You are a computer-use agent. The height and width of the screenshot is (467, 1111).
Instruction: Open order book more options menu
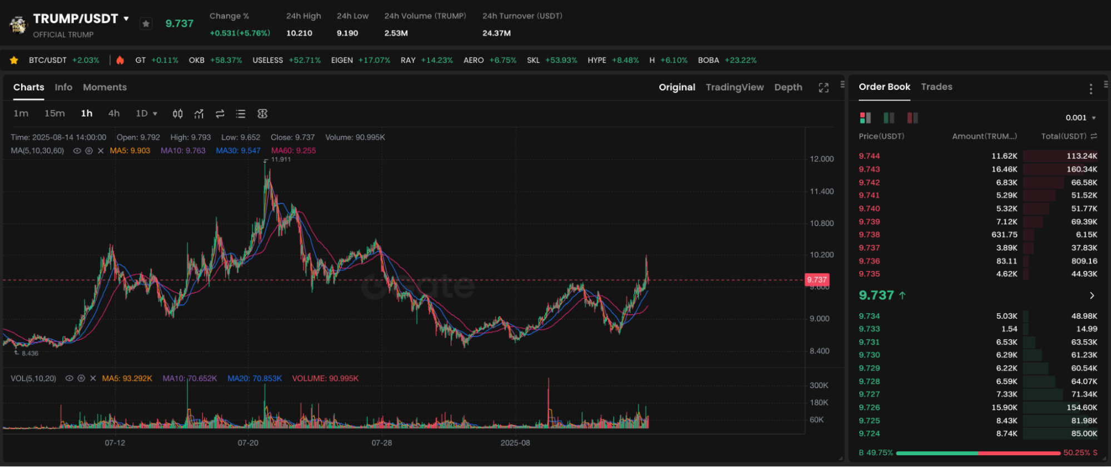coord(1090,89)
